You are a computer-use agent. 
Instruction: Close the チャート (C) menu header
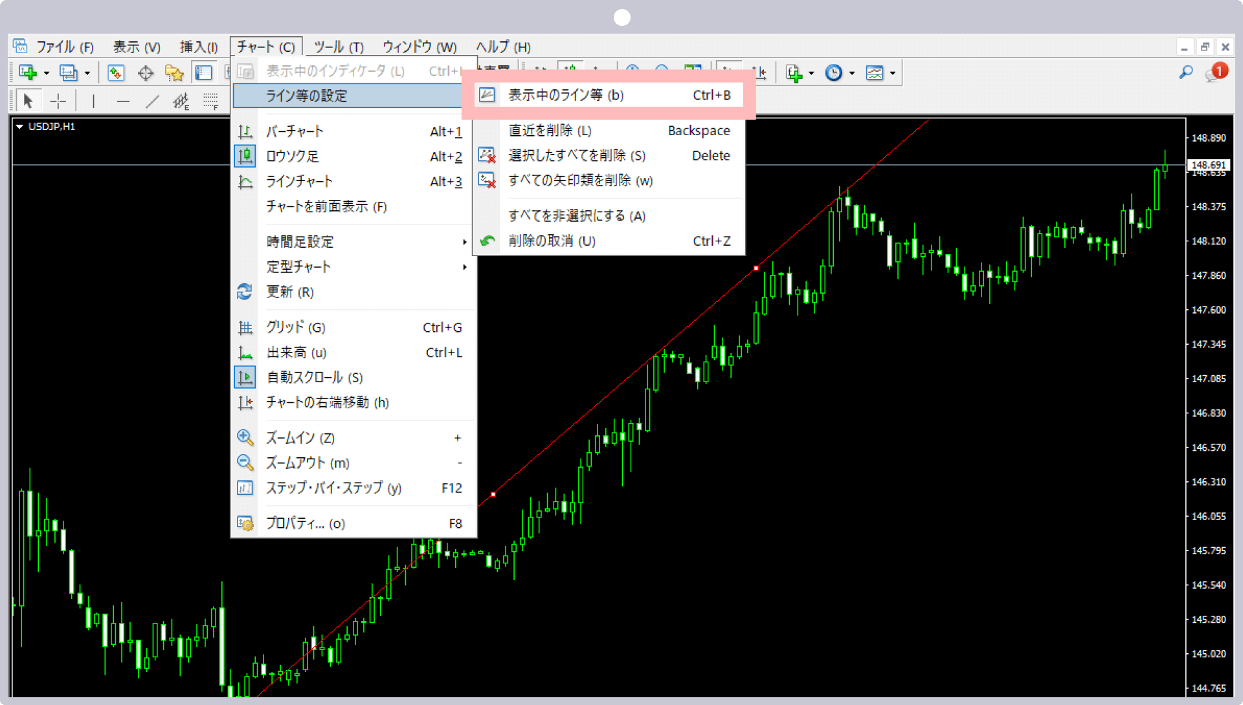(x=266, y=47)
